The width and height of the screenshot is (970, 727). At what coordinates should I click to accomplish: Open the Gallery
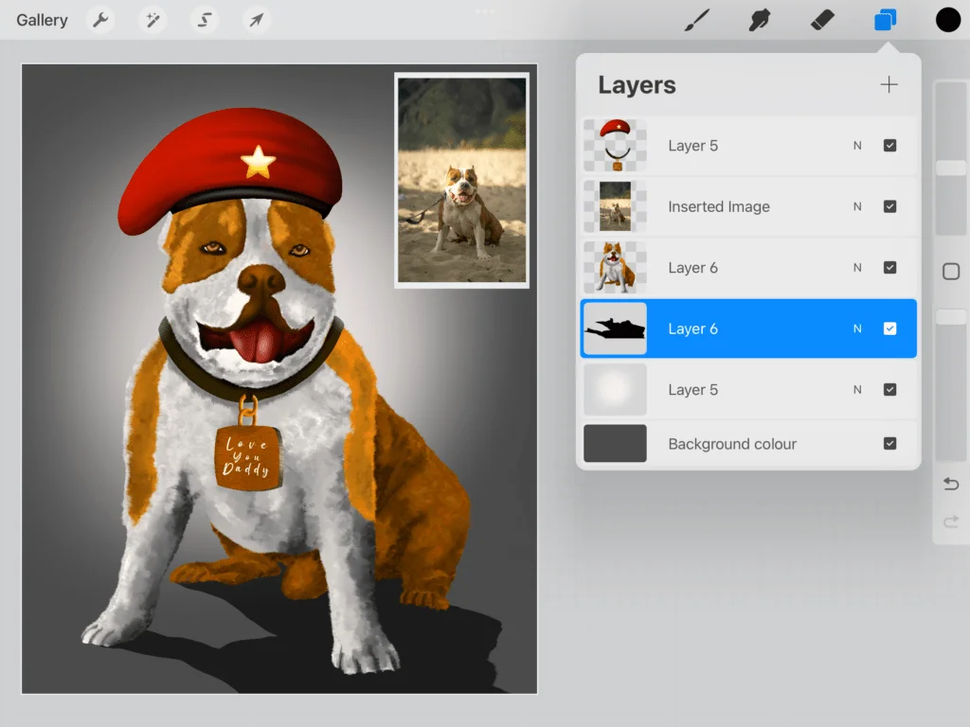click(x=42, y=21)
